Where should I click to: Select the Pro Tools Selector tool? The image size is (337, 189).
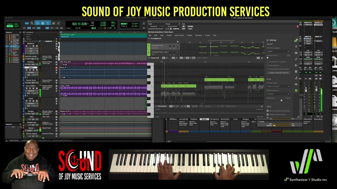click(x=43, y=23)
